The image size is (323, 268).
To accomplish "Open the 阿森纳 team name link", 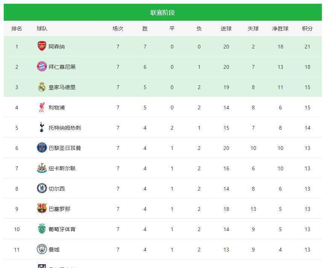I will click(x=57, y=46).
